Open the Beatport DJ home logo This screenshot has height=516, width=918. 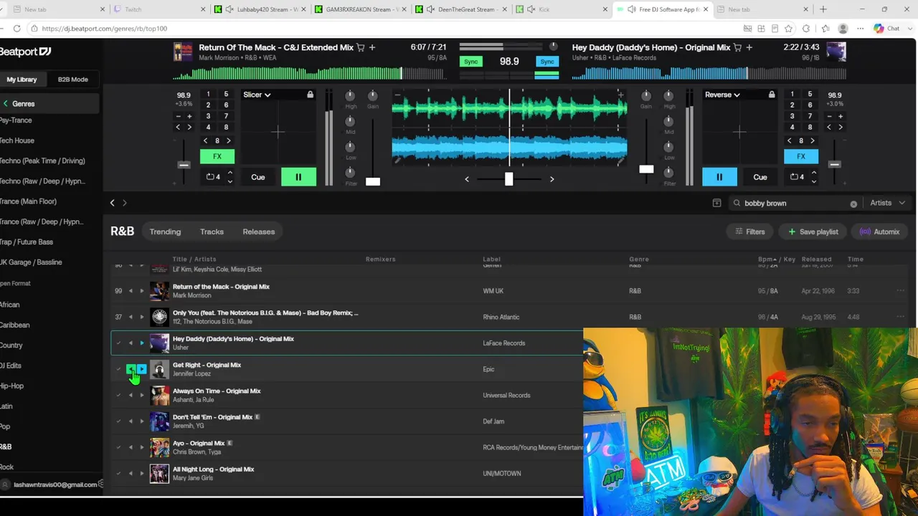tap(25, 52)
